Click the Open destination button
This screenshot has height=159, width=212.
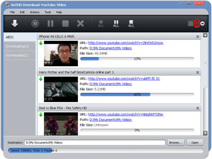point(195,142)
